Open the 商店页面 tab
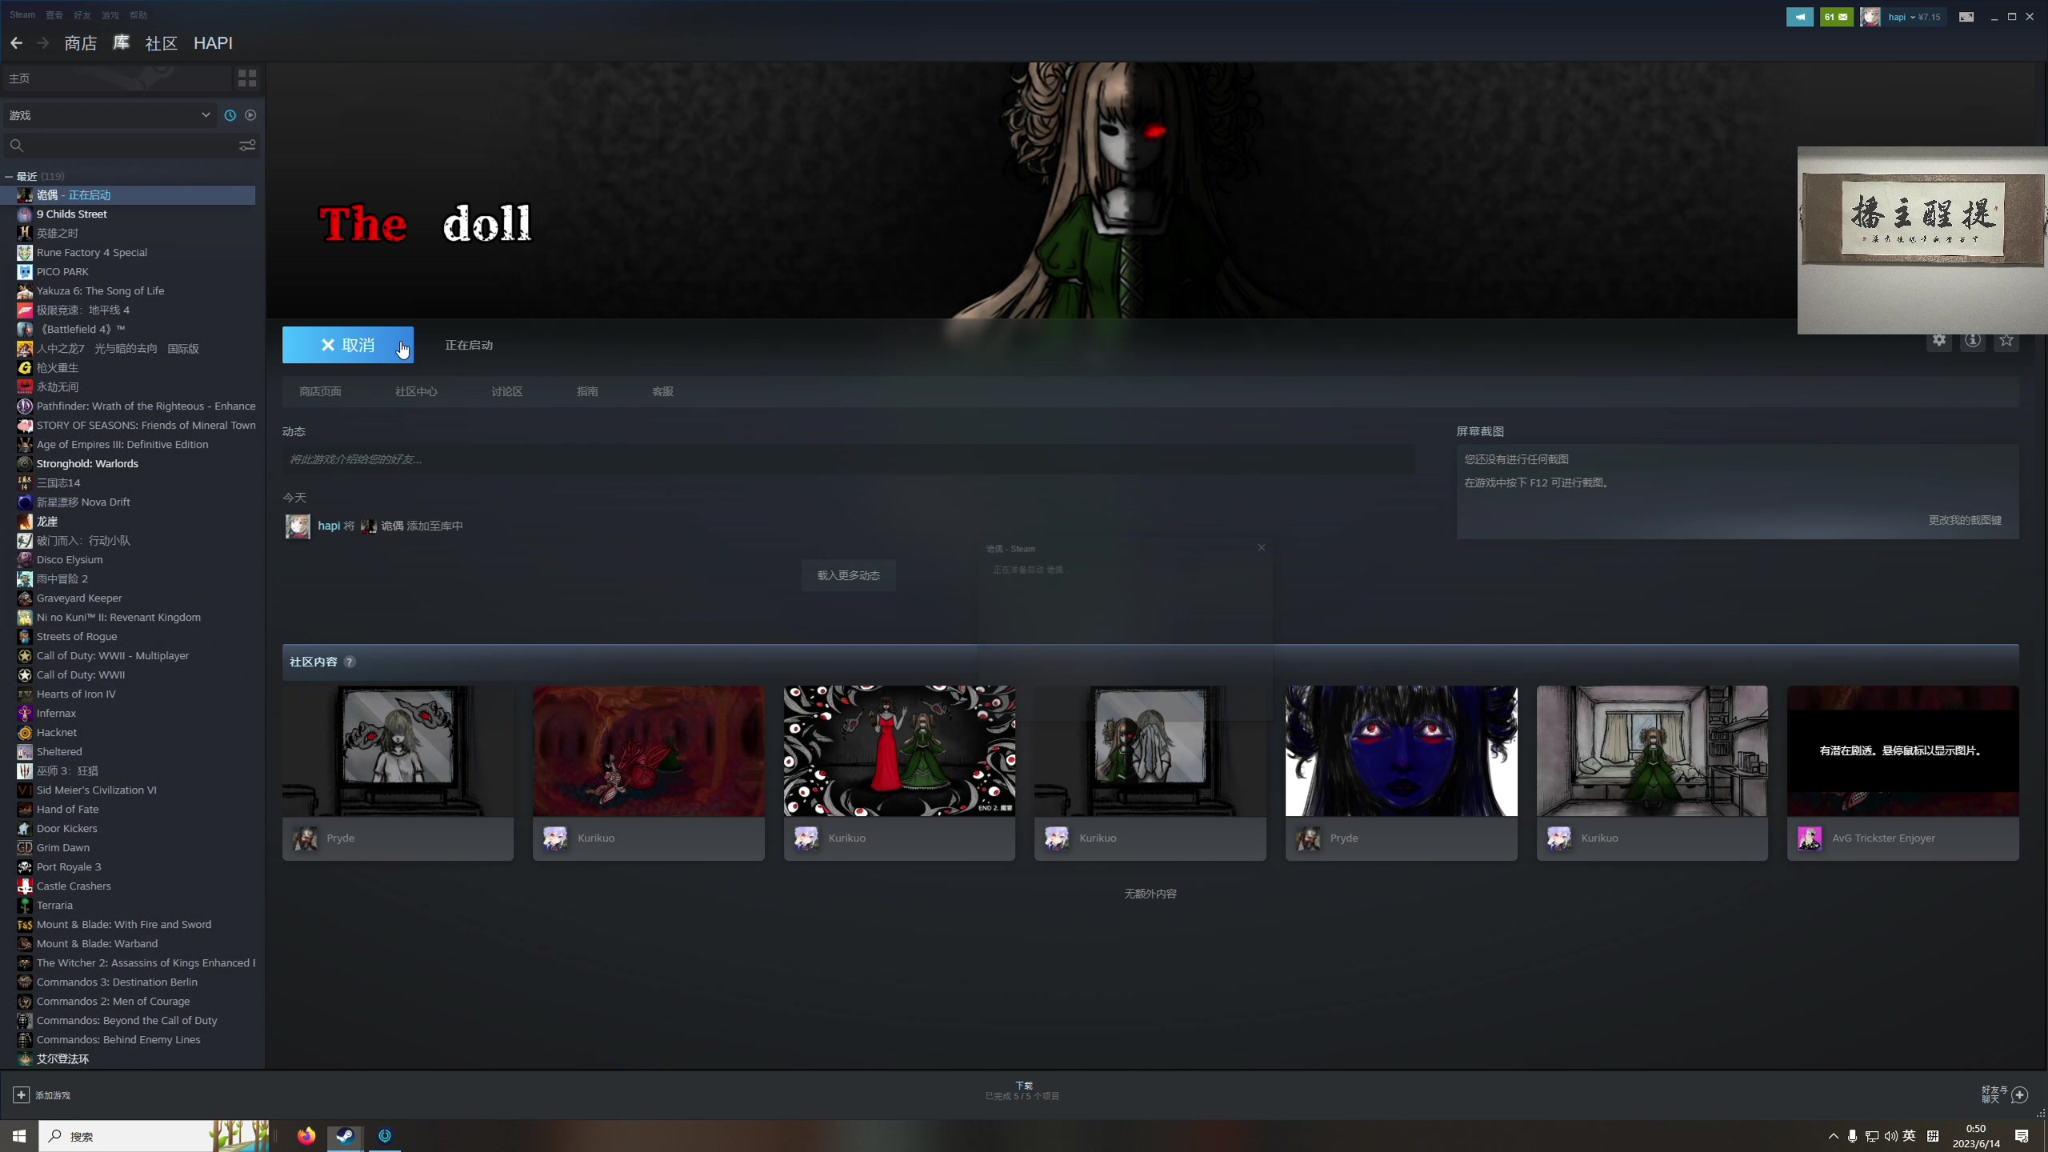Viewport: 2048px width, 1152px height. tap(320, 391)
